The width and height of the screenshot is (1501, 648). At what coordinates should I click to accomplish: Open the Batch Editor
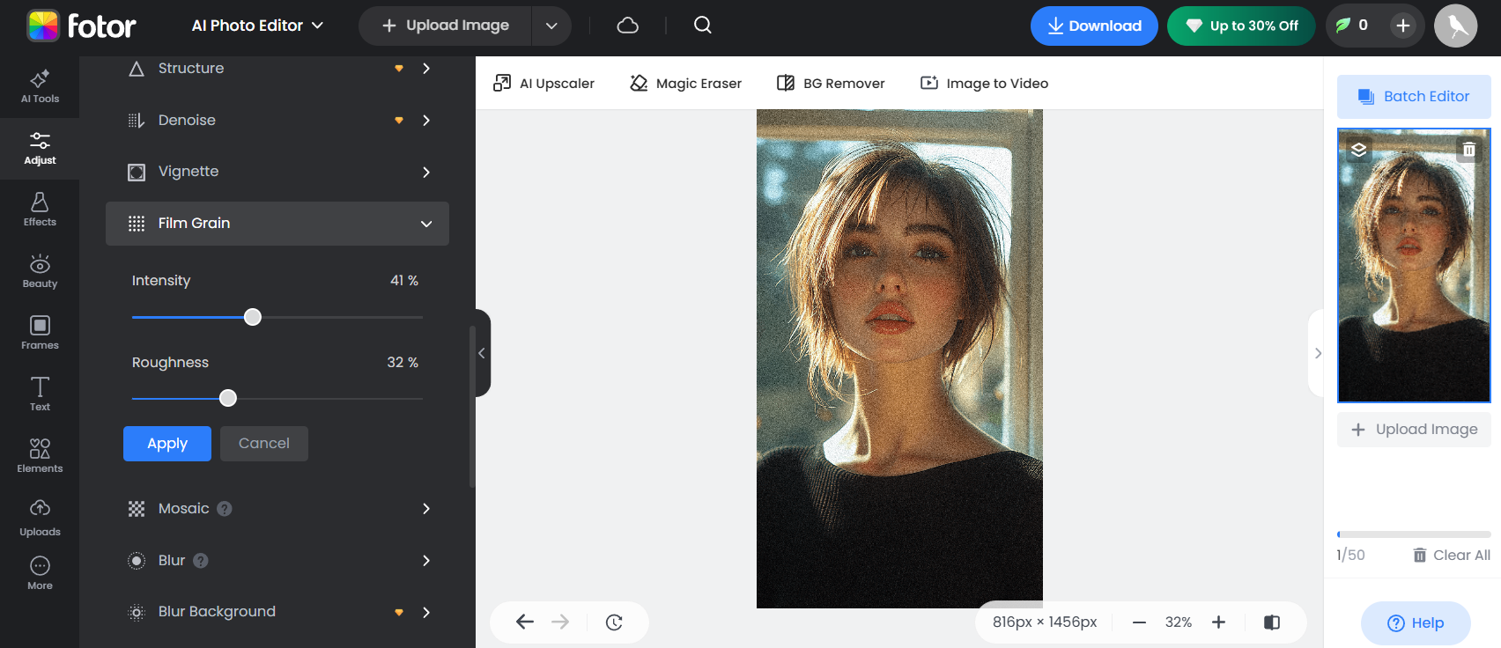tap(1414, 97)
